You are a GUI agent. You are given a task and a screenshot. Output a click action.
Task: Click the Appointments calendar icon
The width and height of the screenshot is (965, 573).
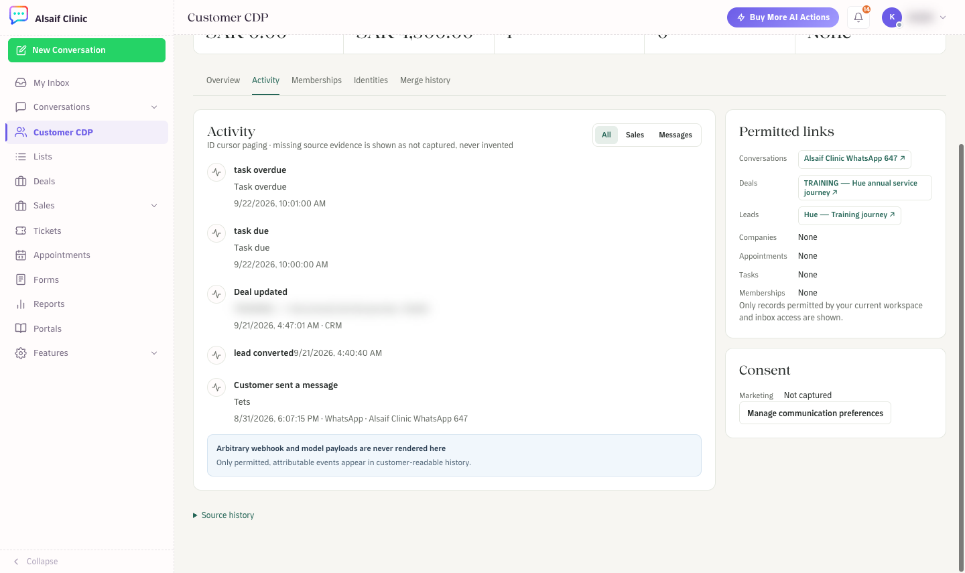(x=21, y=255)
